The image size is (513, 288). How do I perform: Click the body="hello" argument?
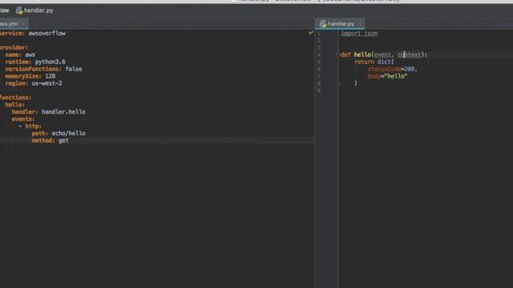coord(387,76)
